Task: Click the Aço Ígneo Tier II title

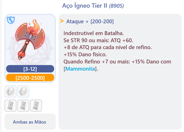Action: (x=85, y=6)
